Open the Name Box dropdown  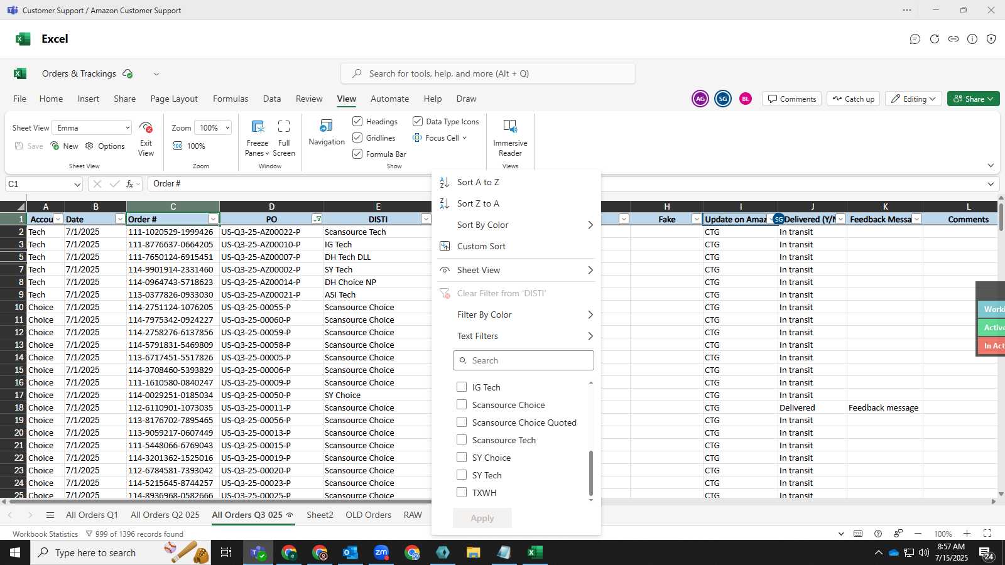pos(77,185)
